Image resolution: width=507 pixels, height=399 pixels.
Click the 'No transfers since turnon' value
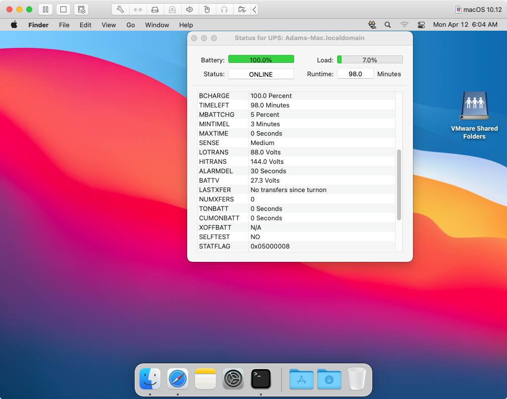click(x=289, y=190)
